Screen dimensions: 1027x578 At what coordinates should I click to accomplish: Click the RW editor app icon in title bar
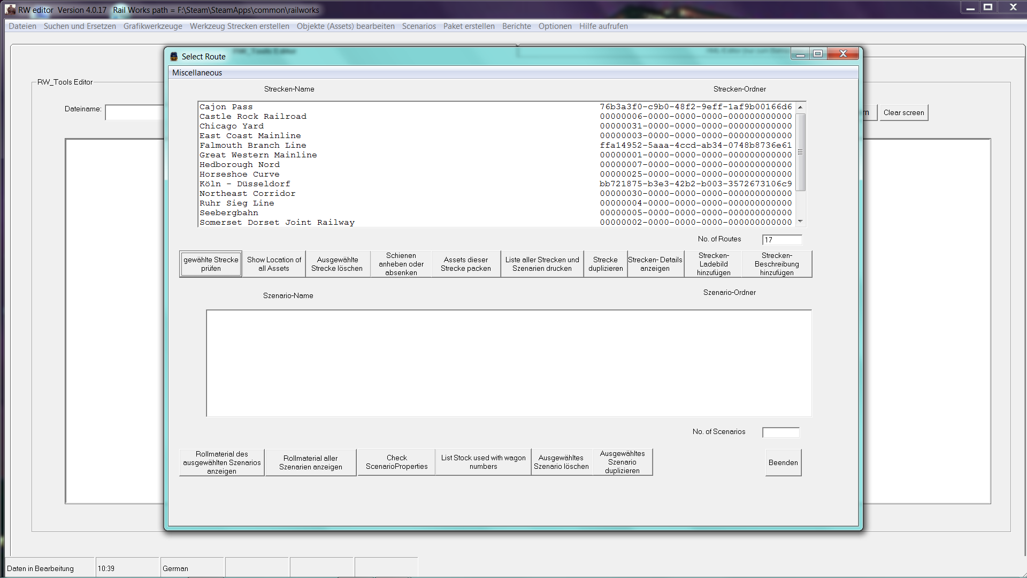click(x=10, y=10)
